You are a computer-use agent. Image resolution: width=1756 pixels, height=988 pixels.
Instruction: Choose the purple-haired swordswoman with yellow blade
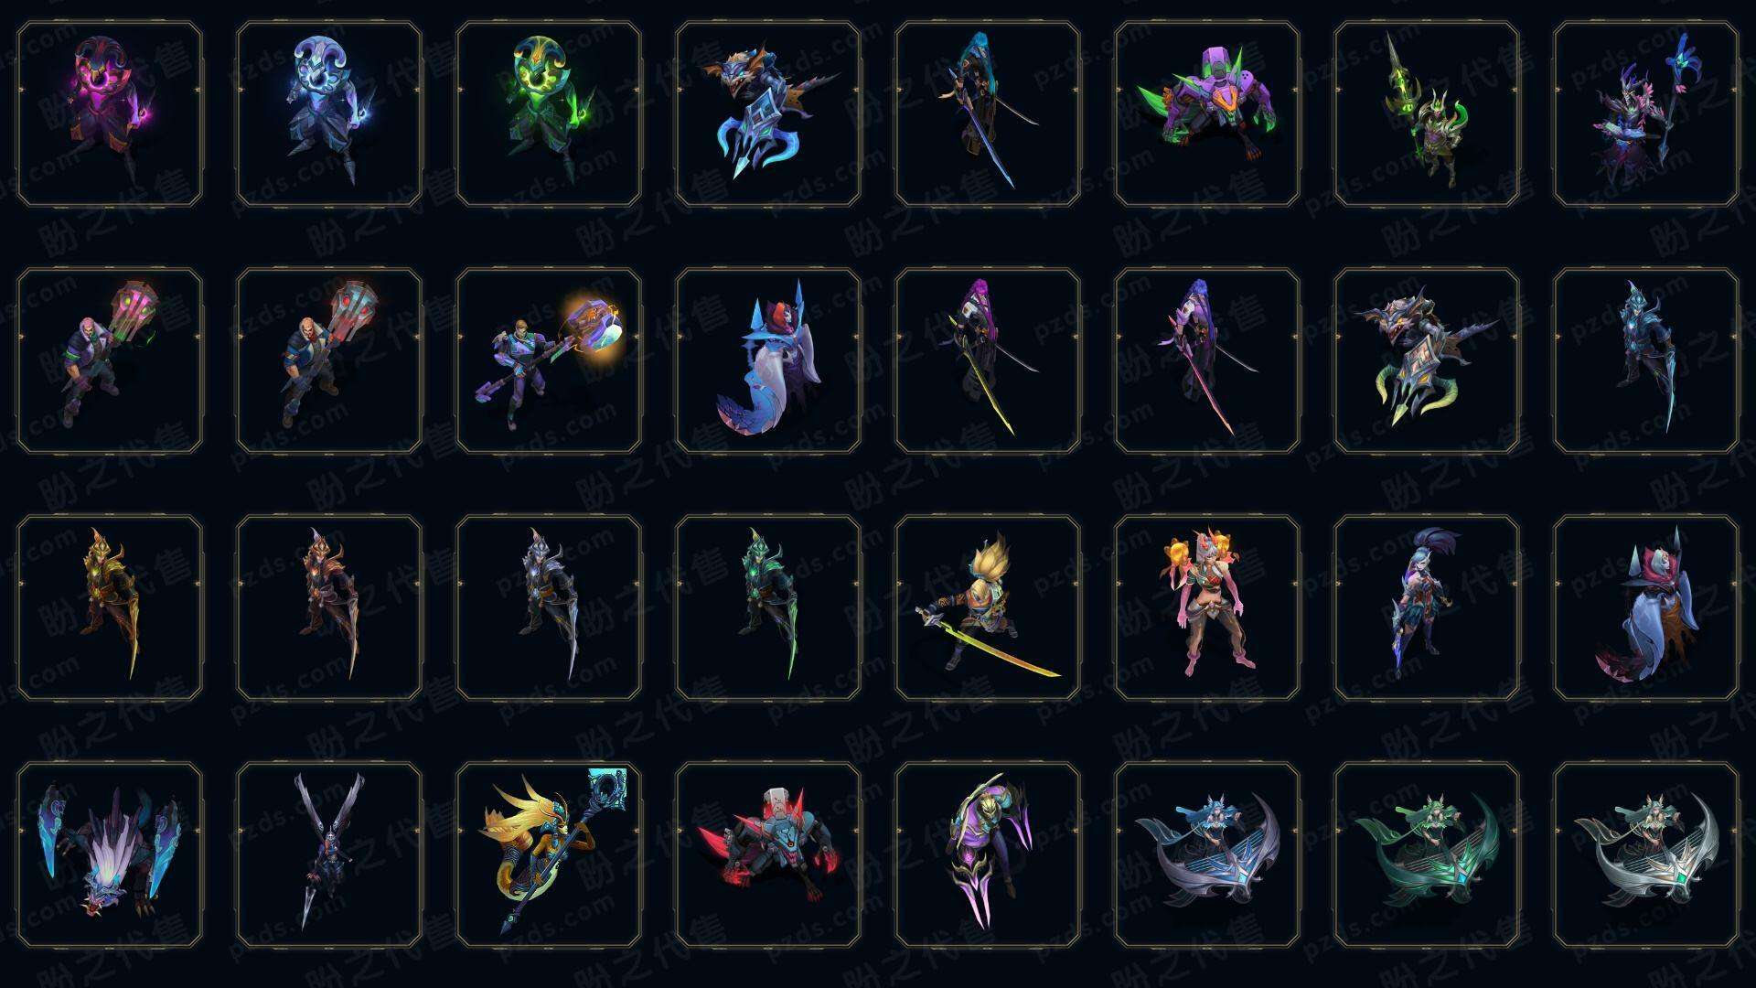pyautogui.click(x=988, y=360)
